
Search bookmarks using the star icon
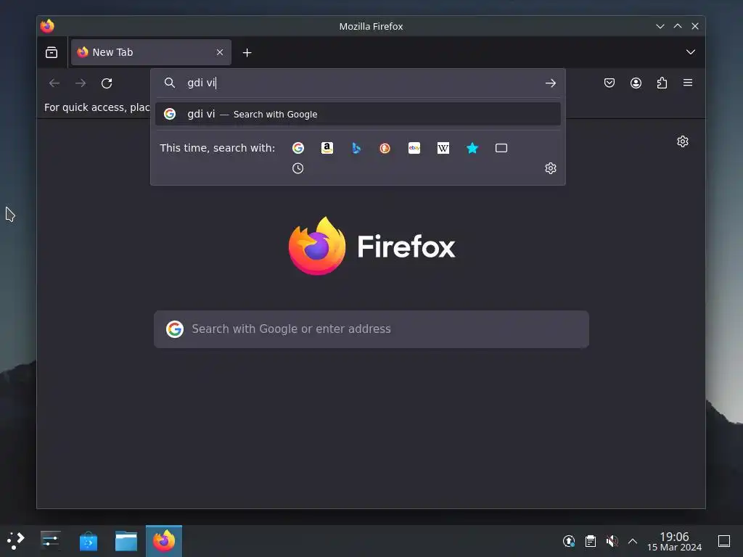(472, 148)
